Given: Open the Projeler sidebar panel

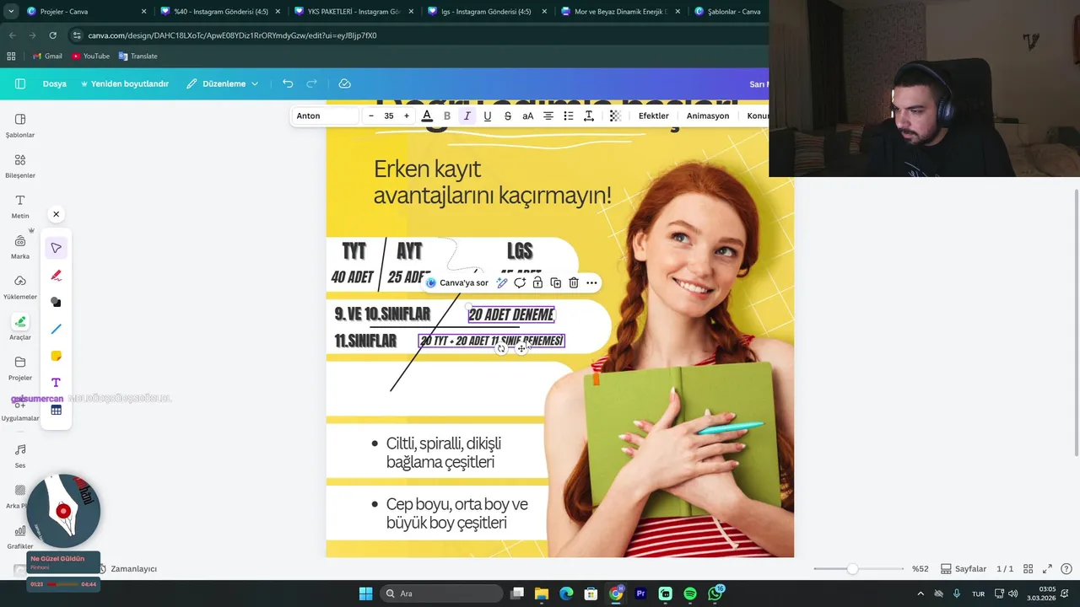Looking at the screenshot, I should (20, 368).
